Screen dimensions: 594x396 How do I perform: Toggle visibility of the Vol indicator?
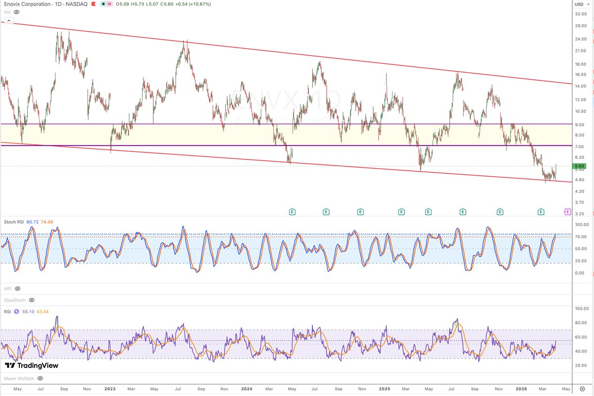[x=16, y=12]
